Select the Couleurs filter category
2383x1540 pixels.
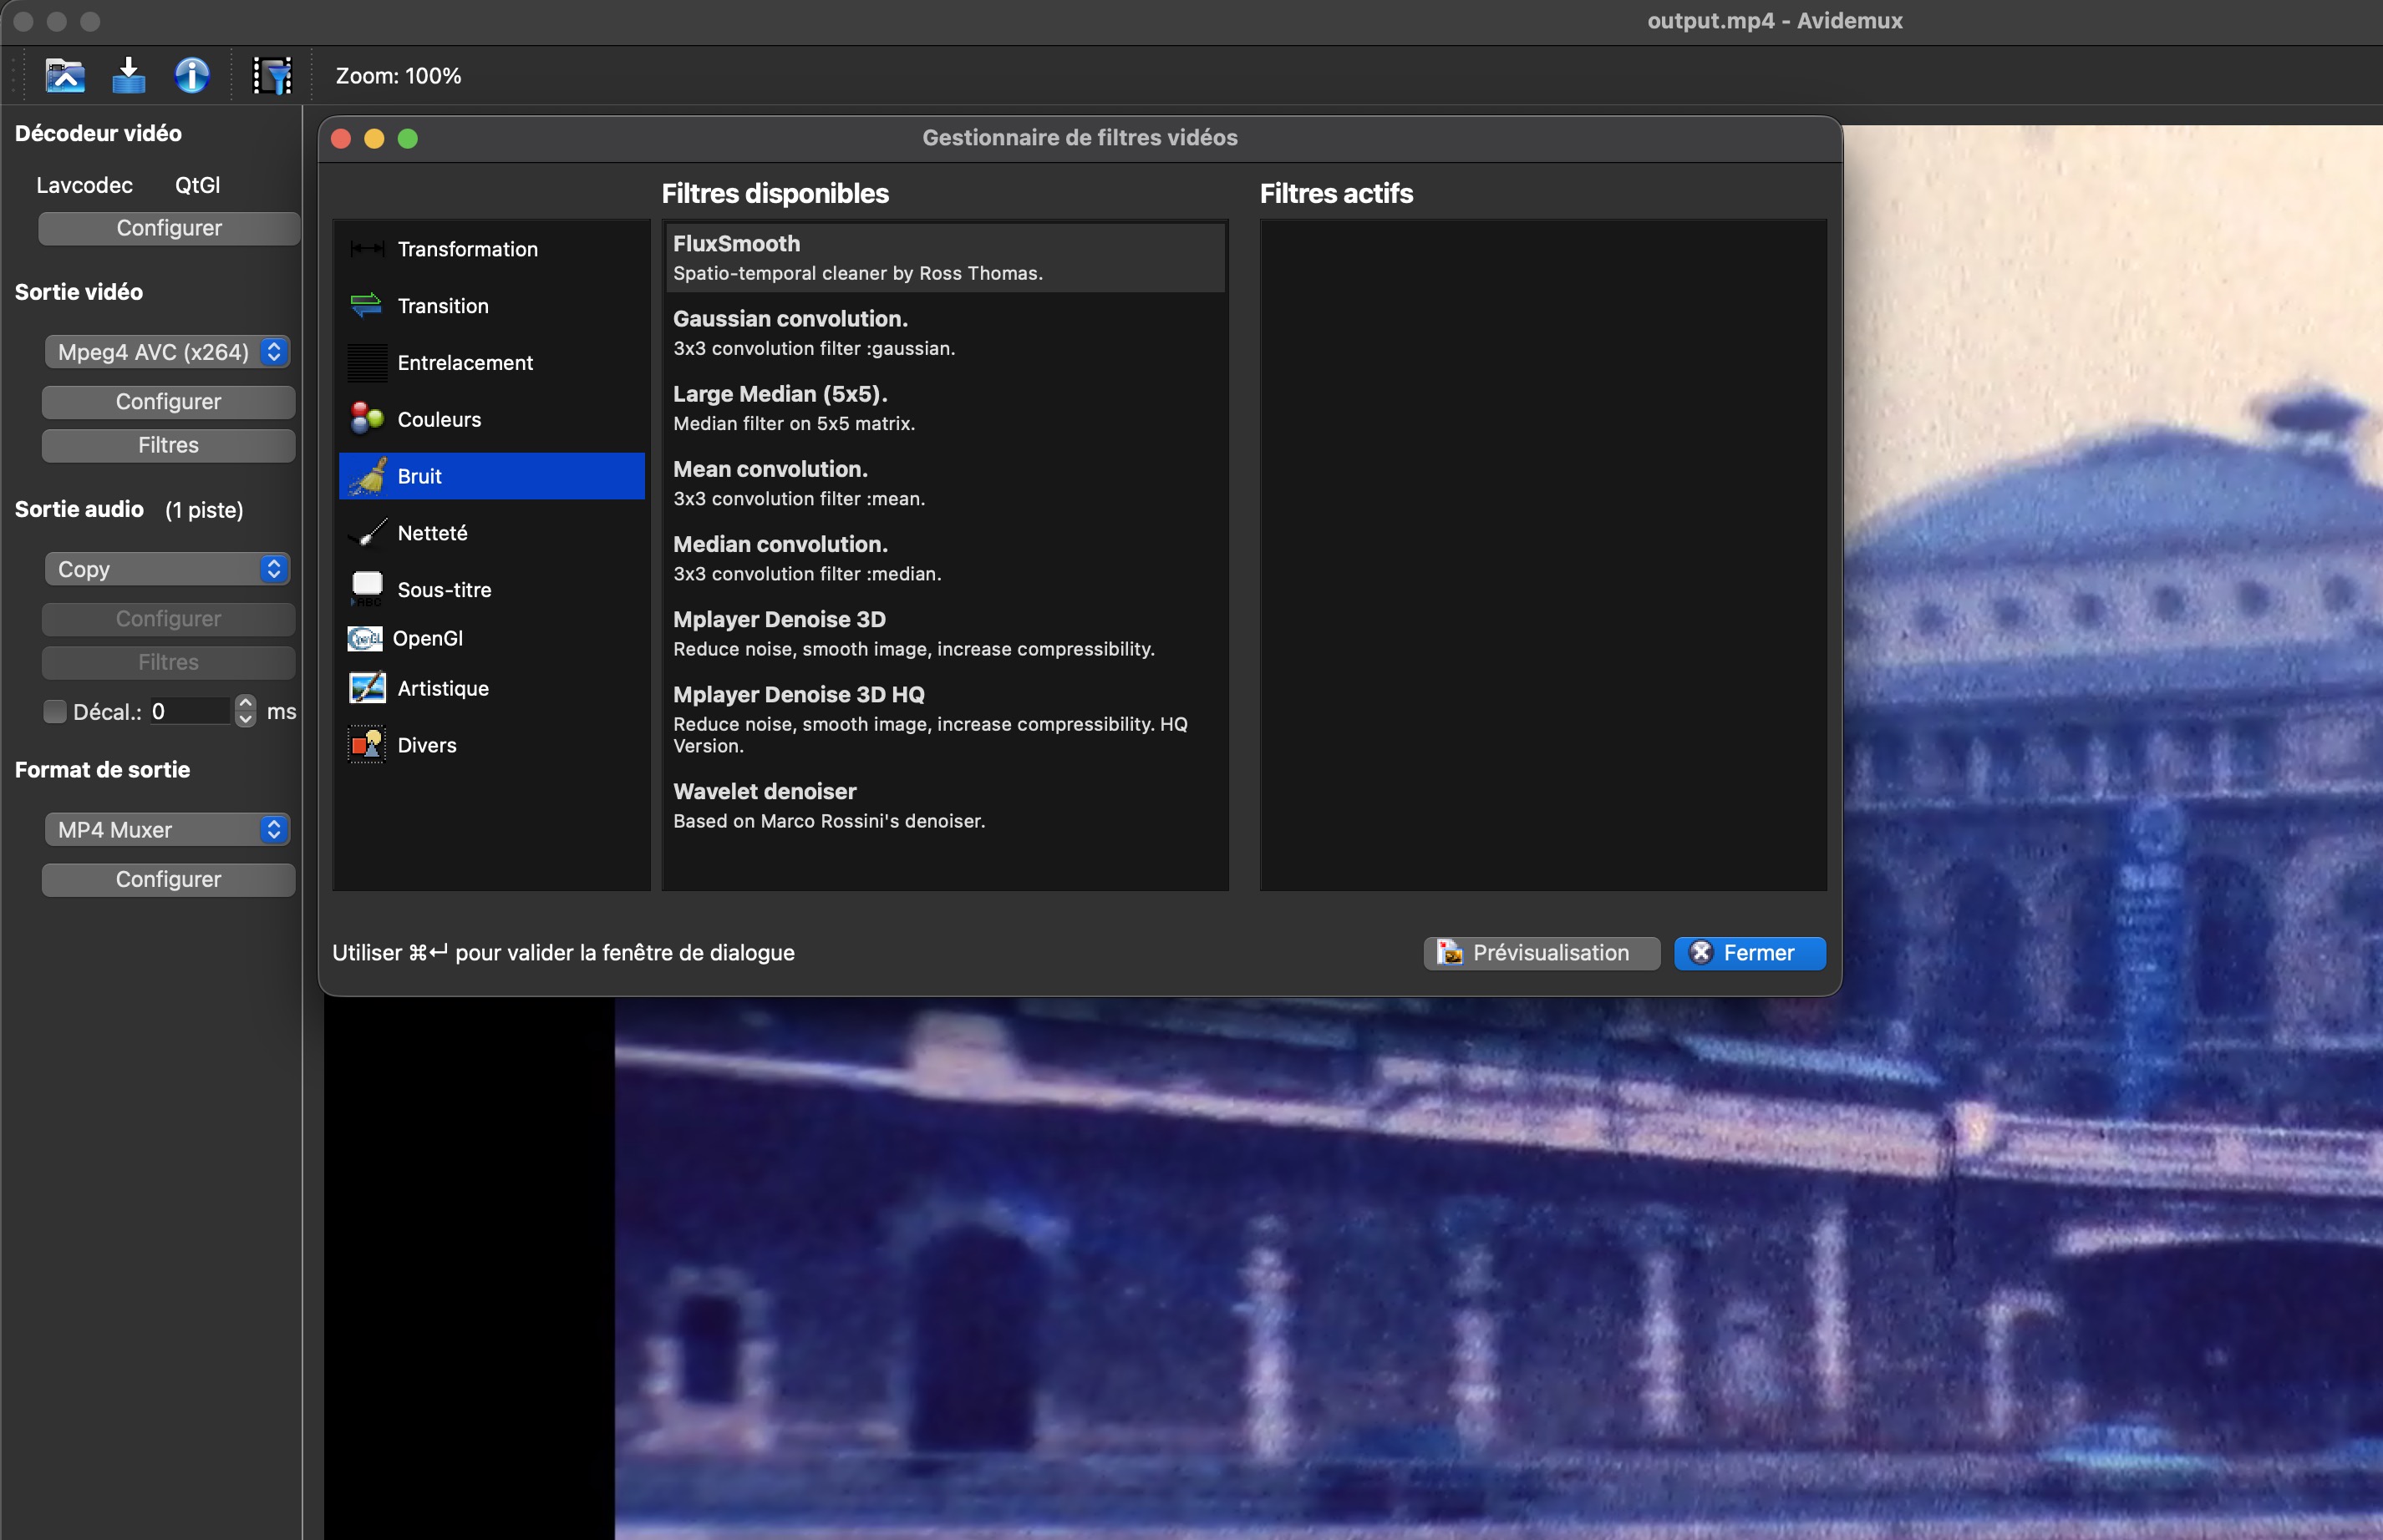coord(438,420)
